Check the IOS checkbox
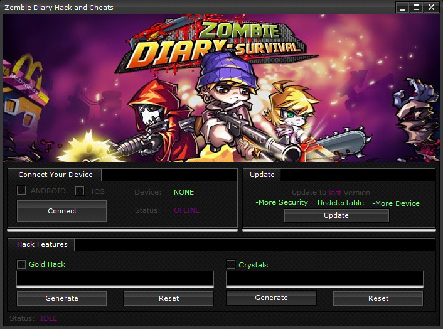This screenshot has height=329, width=443. pyautogui.click(x=80, y=191)
